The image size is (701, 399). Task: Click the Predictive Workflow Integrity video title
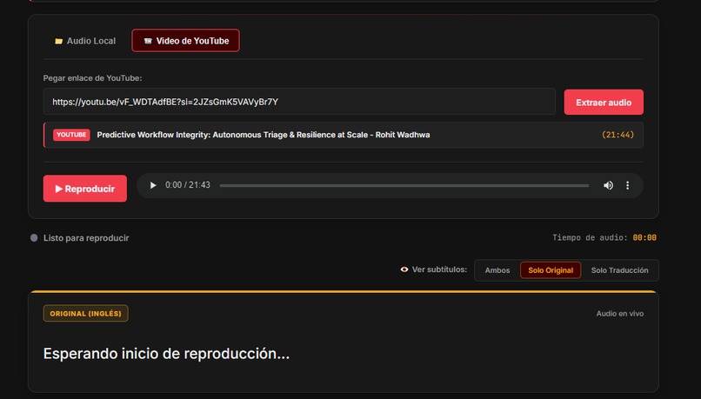click(264, 135)
